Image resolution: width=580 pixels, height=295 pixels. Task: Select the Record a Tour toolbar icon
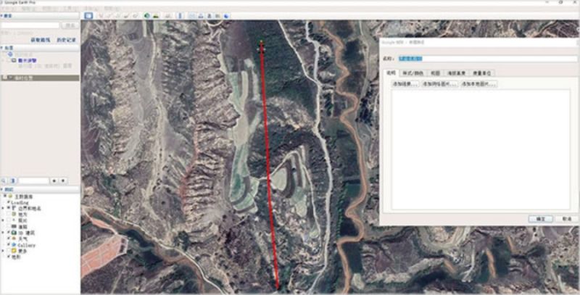pos(135,15)
